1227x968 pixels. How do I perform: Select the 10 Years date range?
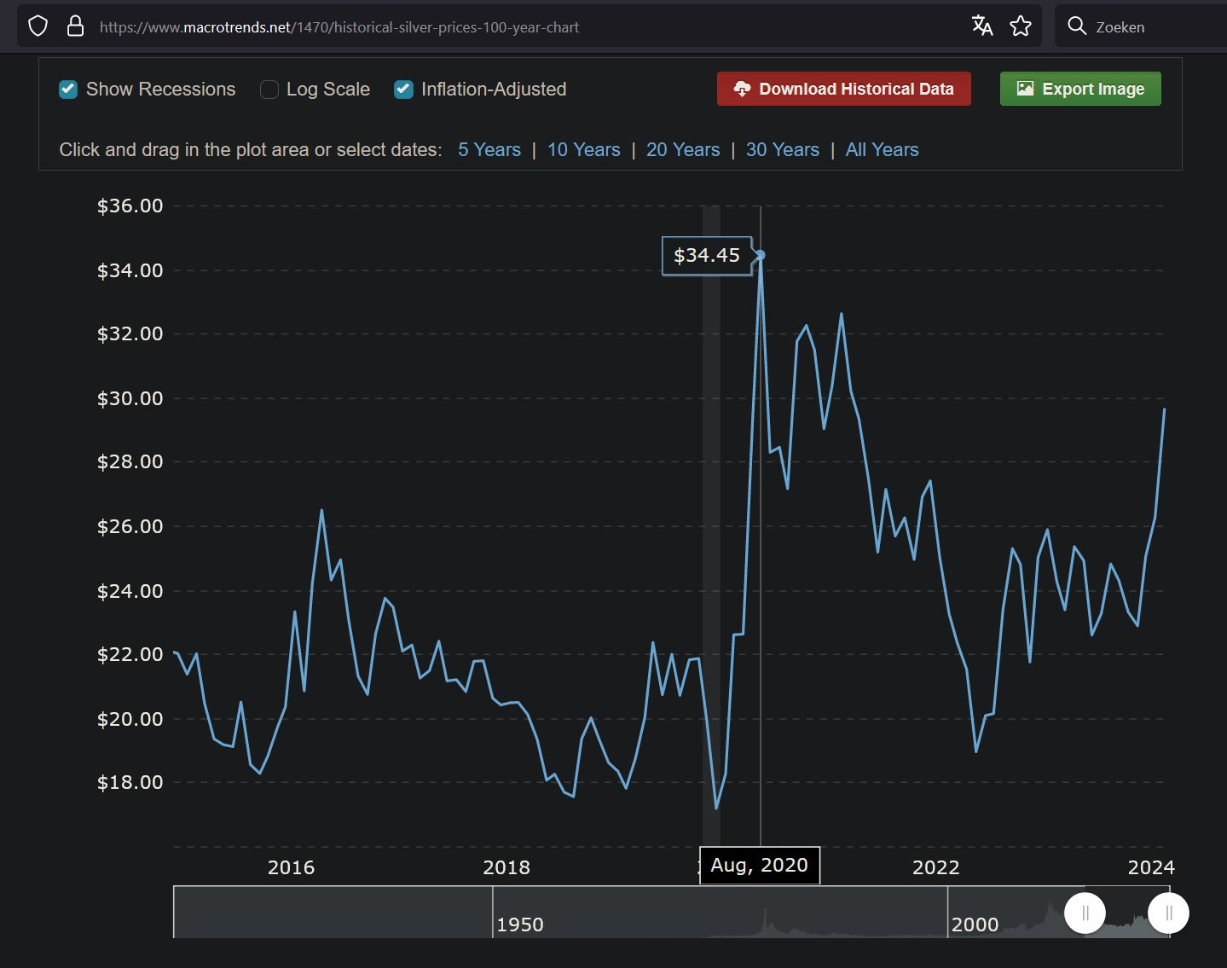(x=583, y=150)
